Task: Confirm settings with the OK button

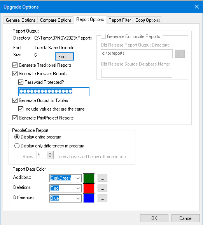Action: 154,218
